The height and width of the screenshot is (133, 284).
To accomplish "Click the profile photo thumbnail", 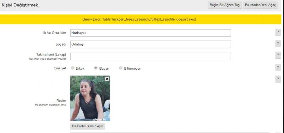I will click(x=90, y=99).
